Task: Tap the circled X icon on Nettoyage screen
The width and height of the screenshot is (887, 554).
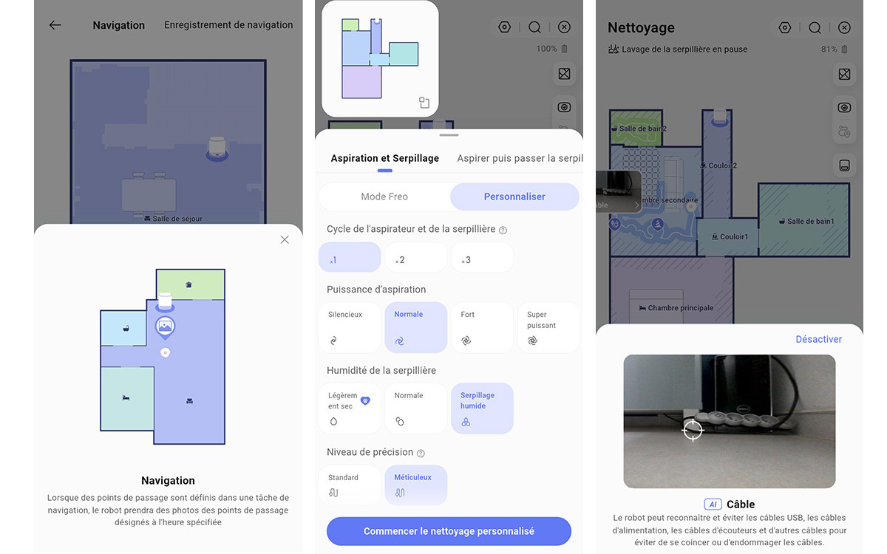Action: 844,28
